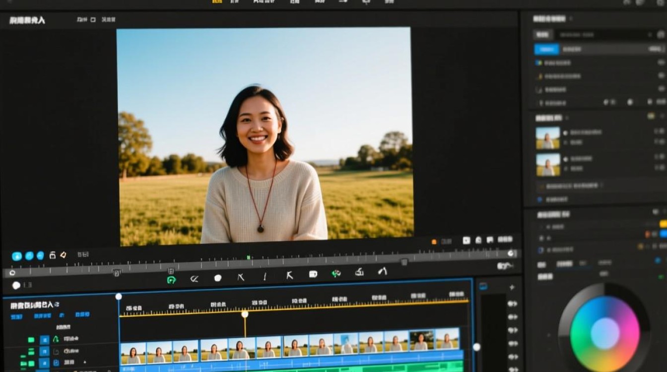Click the white rectangle tool icon in the tool row

click(x=313, y=274)
